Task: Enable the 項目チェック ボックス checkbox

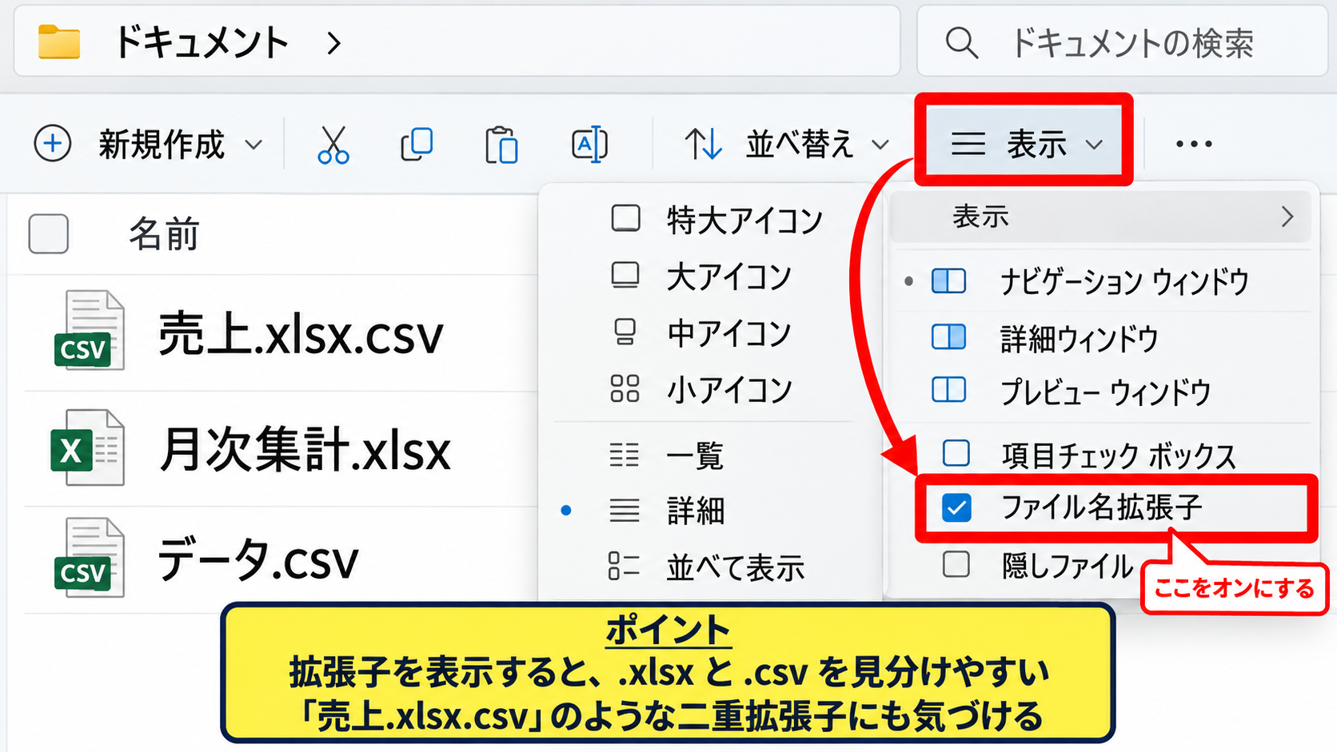Action: (956, 453)
